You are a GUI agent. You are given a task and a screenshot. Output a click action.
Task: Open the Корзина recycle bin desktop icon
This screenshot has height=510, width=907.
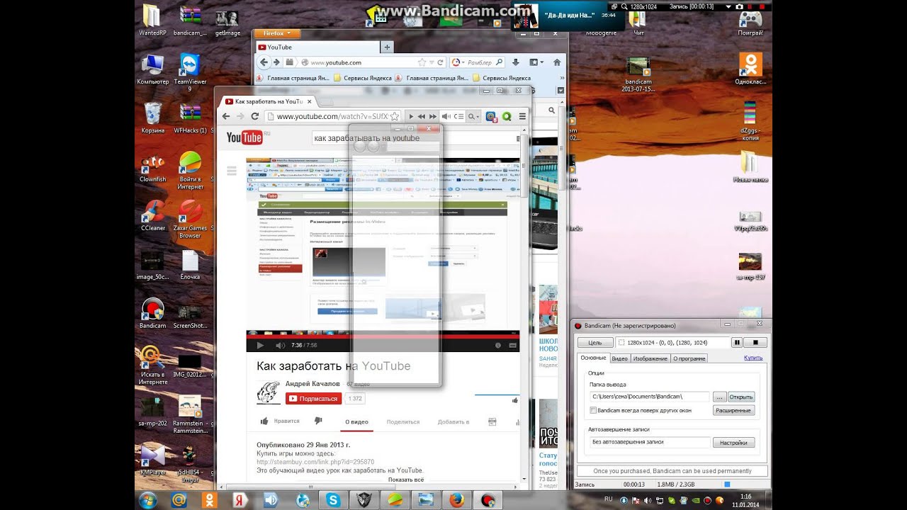click(153, 118)
